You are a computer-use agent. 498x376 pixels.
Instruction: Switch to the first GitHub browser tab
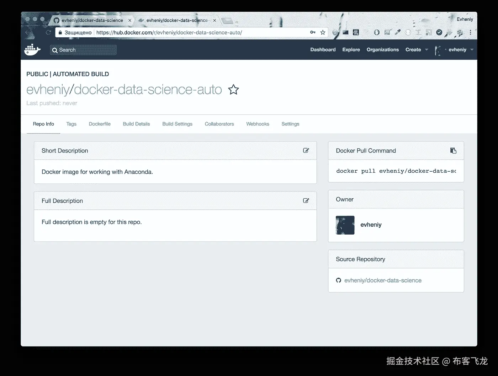click(92, 20)
